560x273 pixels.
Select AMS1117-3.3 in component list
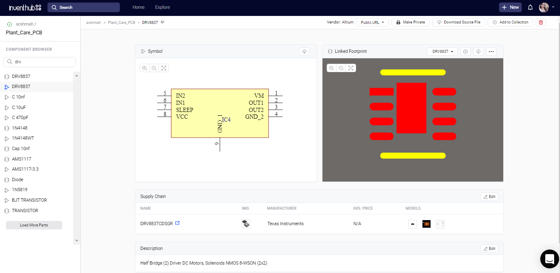pyautogui.click(x=37, y=169)
